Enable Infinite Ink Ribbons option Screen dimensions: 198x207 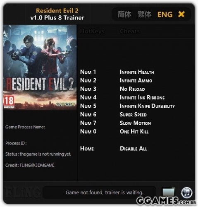(x=142, y=98)
